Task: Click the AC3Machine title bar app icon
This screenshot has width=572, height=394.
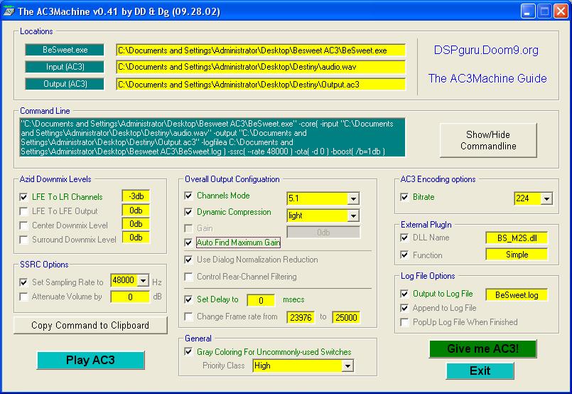Action: [9, 11]
